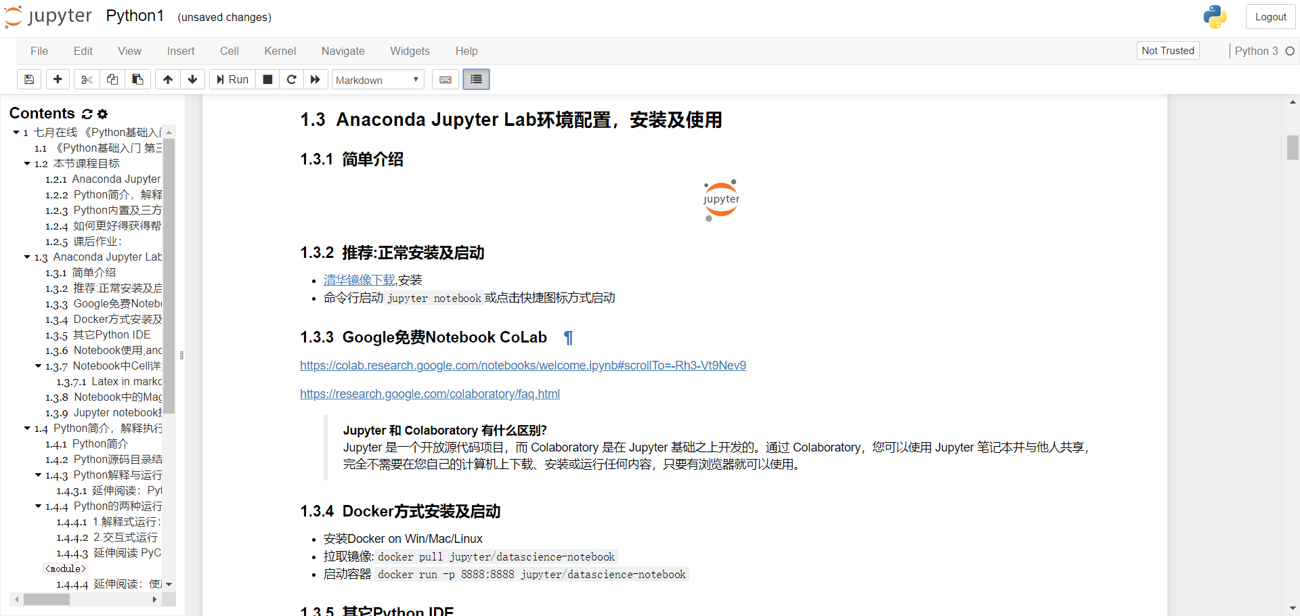Screen dimensions: 1300x616
Task: Click the Contents panel vertical scrollbar thumb
Action: point(169,276)
